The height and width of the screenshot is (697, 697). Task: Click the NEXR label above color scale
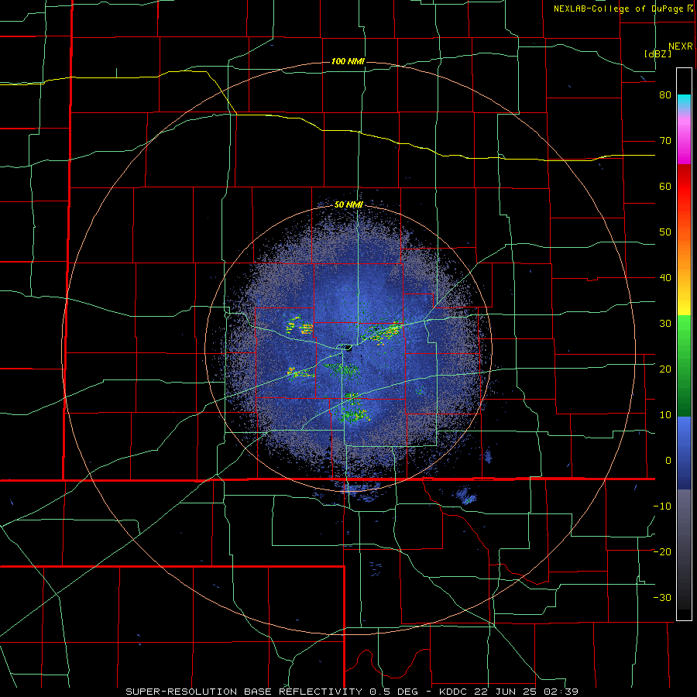click(680, 46)
